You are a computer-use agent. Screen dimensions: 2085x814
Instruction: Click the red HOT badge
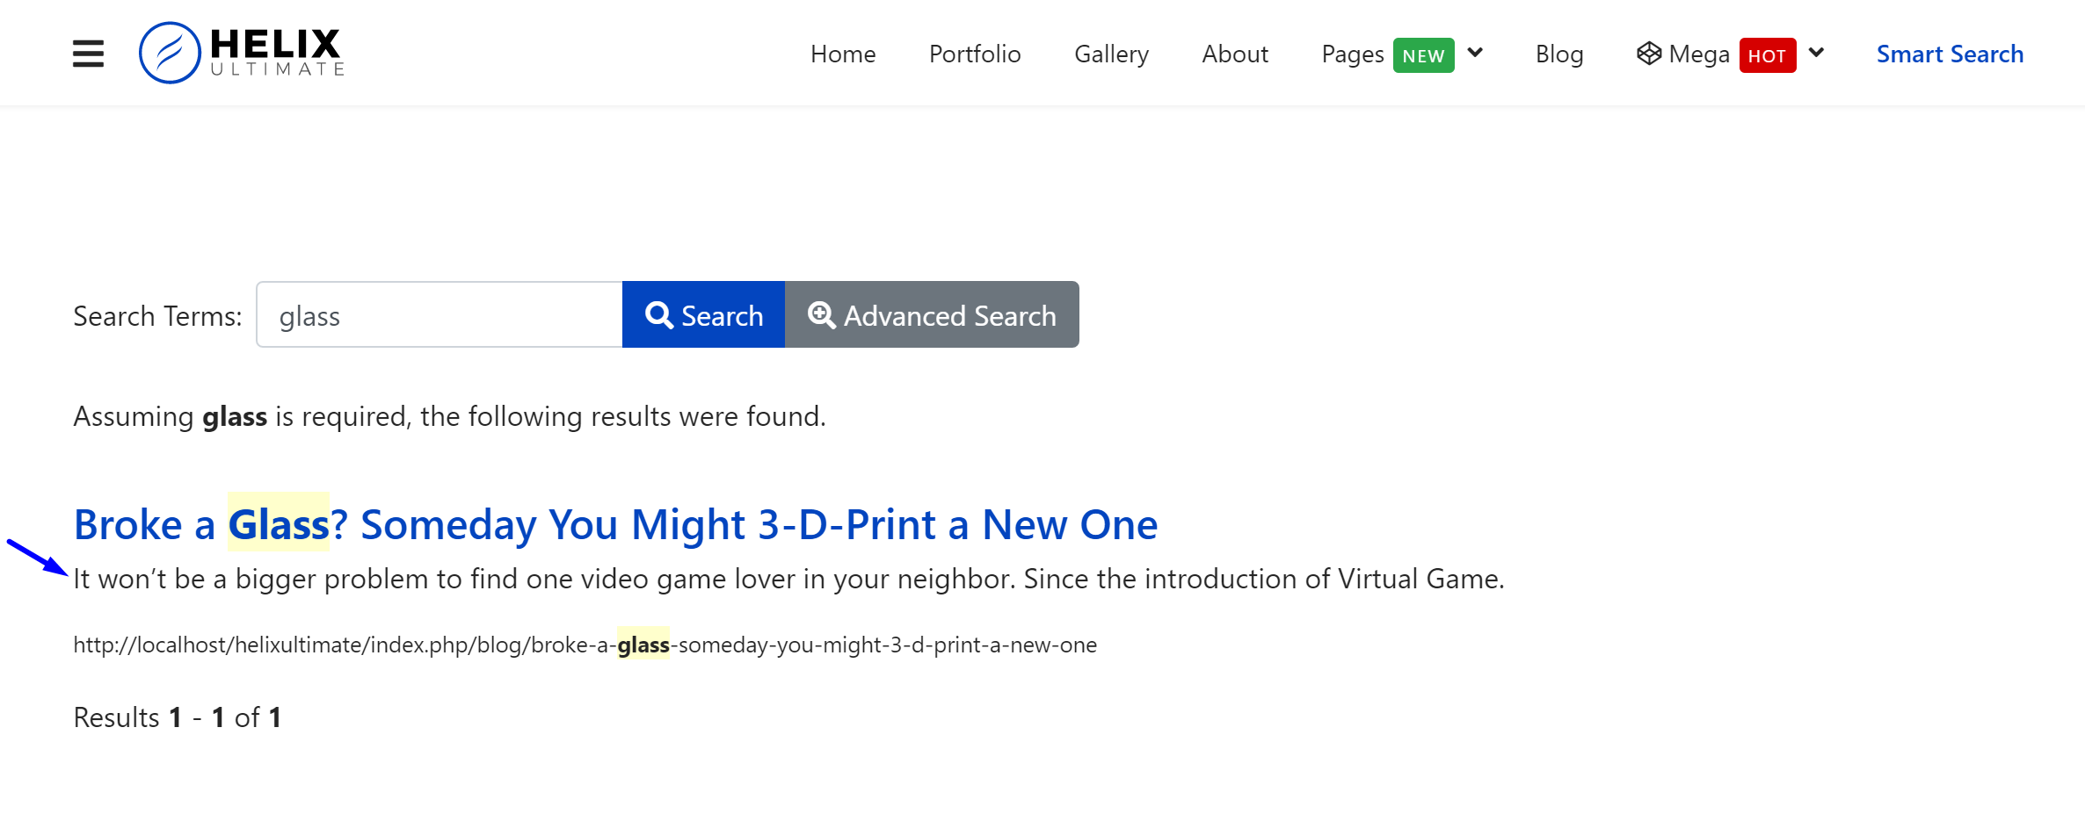pos(1767,55)
